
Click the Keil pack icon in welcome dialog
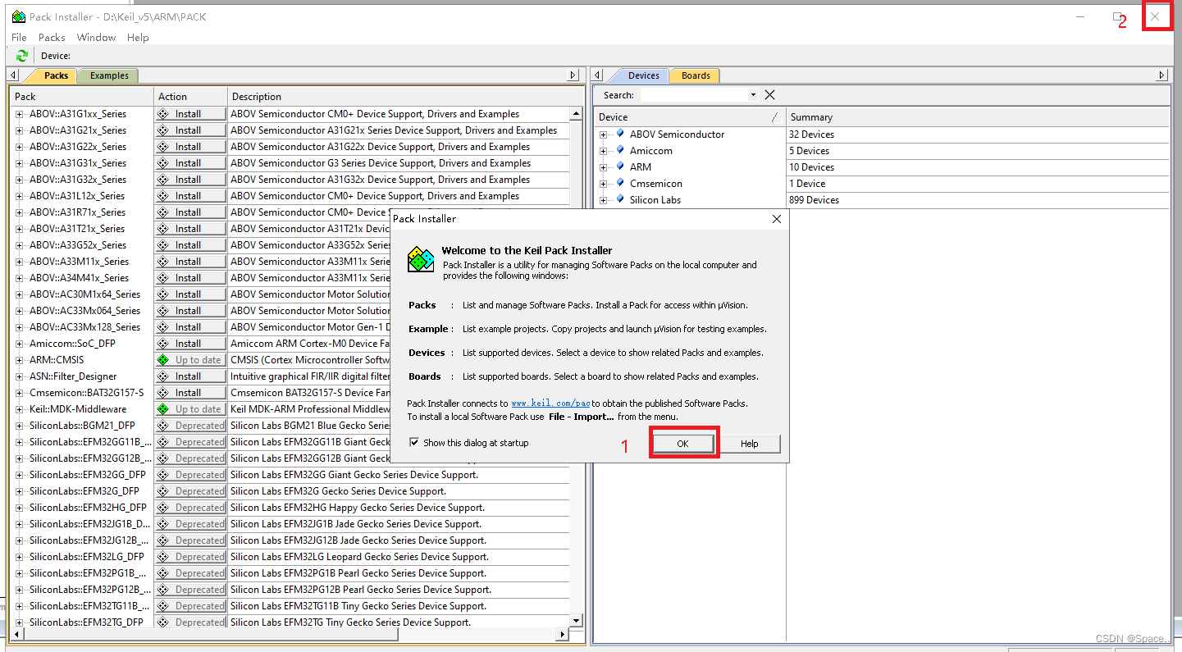click(x=421, y=259)
